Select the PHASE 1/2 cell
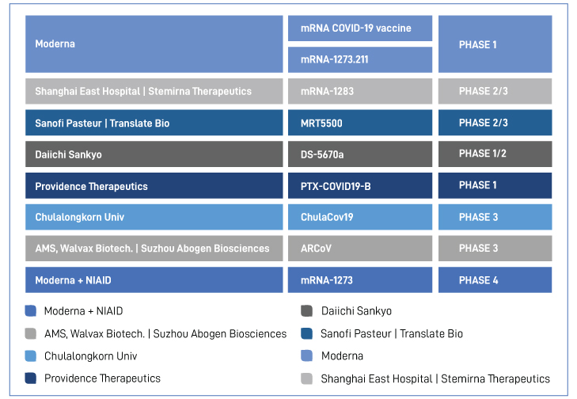 [495, 154]
